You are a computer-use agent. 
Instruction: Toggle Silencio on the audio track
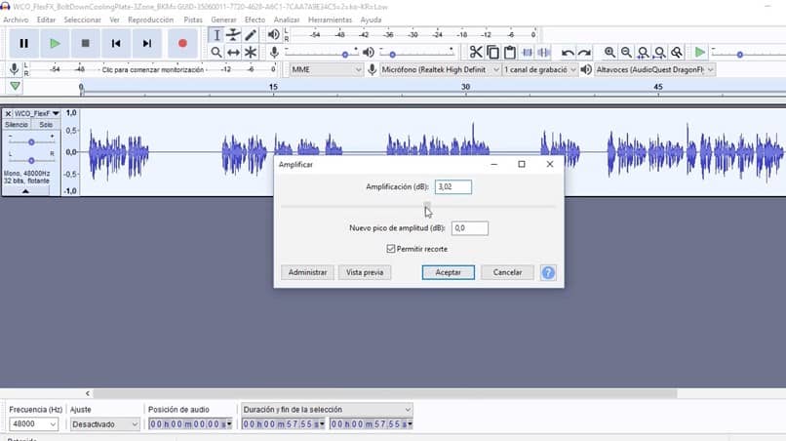pyautogui.click(x=17, y=125)
